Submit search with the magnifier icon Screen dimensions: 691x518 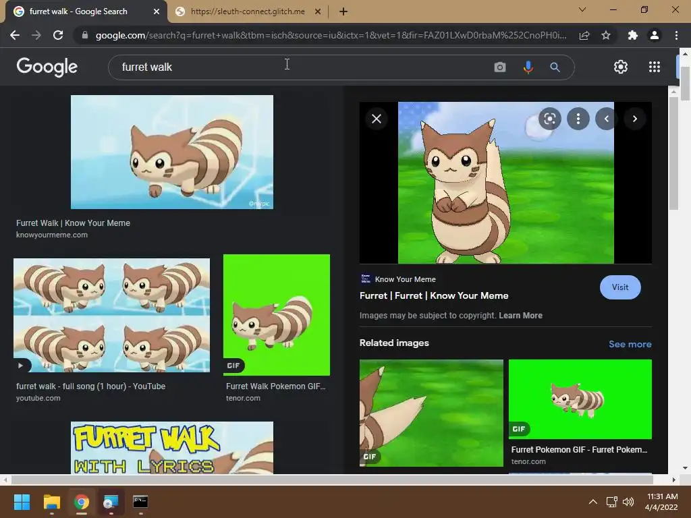tap(555, 67)
